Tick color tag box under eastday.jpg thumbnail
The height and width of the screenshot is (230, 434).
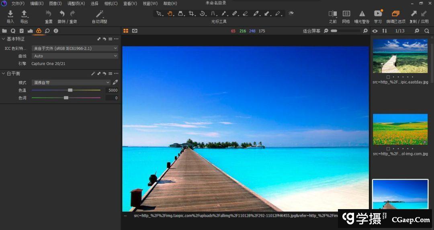[388, 77]
